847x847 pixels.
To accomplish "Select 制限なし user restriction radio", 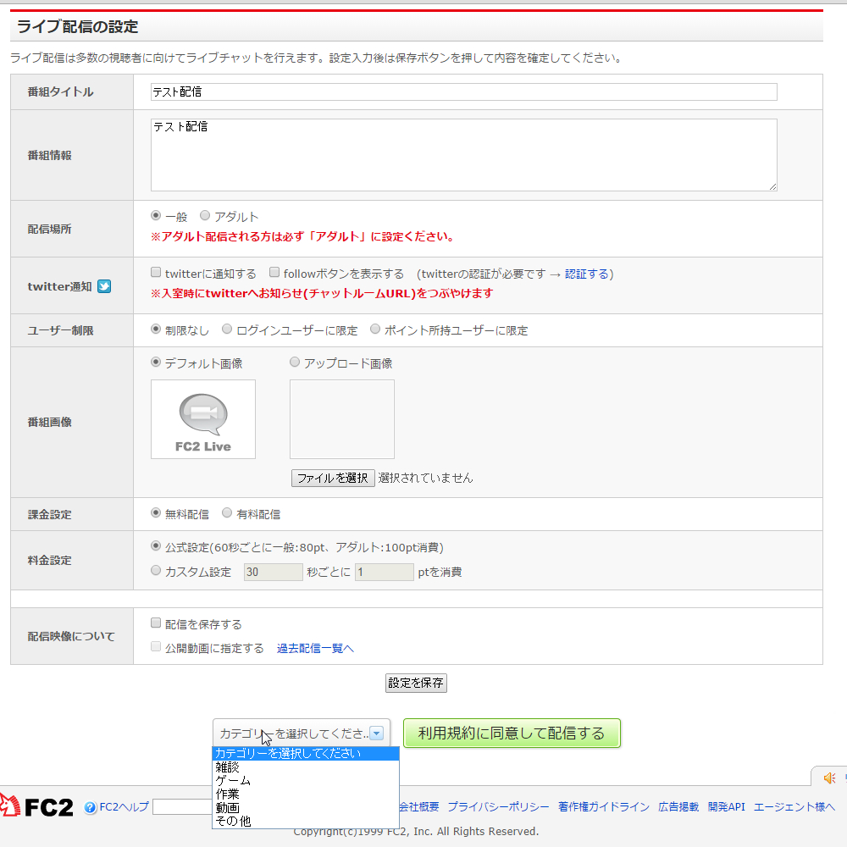I will [x=156, y=329].
